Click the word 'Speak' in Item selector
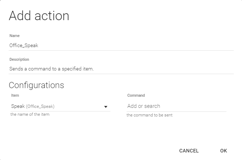242x160 pixels. (18, 106)
